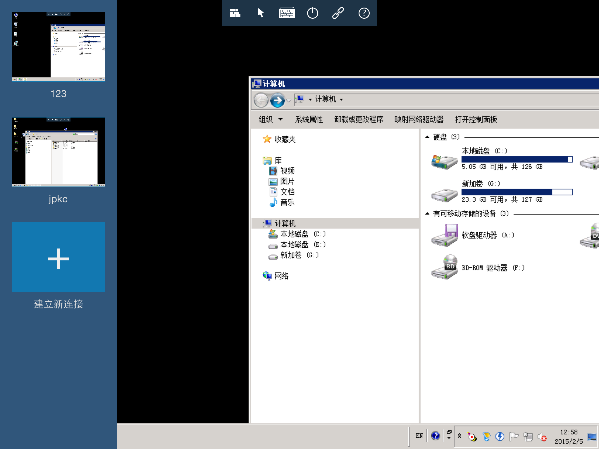Click 打开控制面板 in the command bar
599x449 pixels.
(476, 119)
